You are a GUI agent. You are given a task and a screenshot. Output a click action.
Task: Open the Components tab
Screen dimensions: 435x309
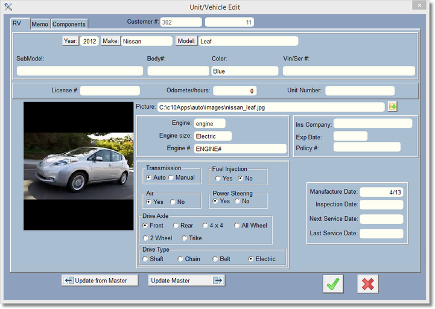tap(69, 24)
